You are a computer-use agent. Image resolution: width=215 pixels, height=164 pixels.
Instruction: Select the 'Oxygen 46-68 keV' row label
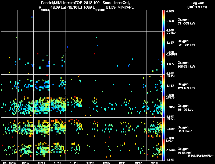184,151
